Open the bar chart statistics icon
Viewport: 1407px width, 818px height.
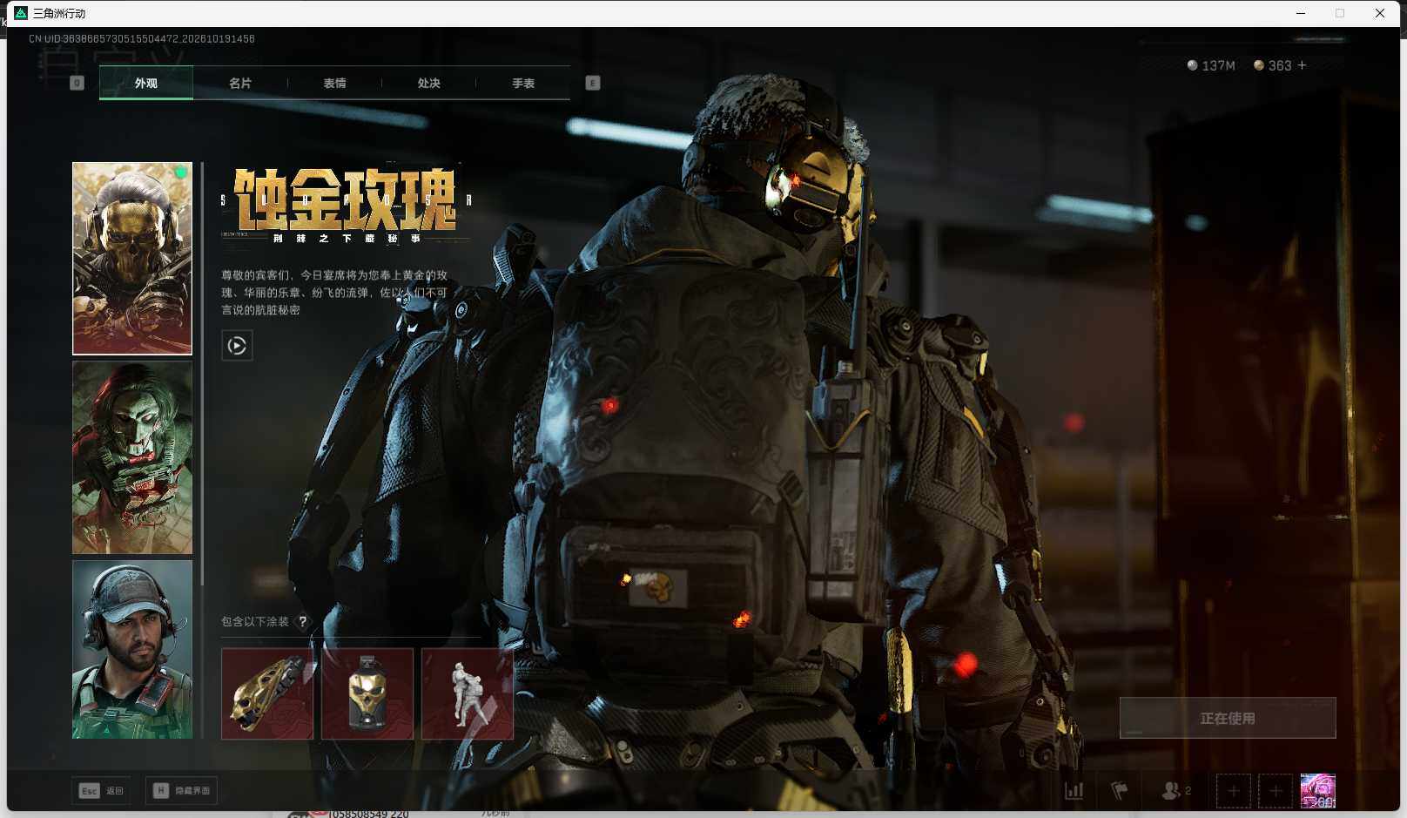1074,791
